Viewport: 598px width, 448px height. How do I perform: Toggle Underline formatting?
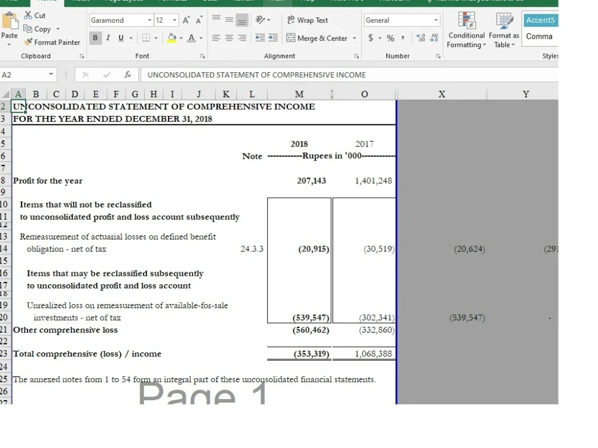pyautogui.click(x=121, y=38)
